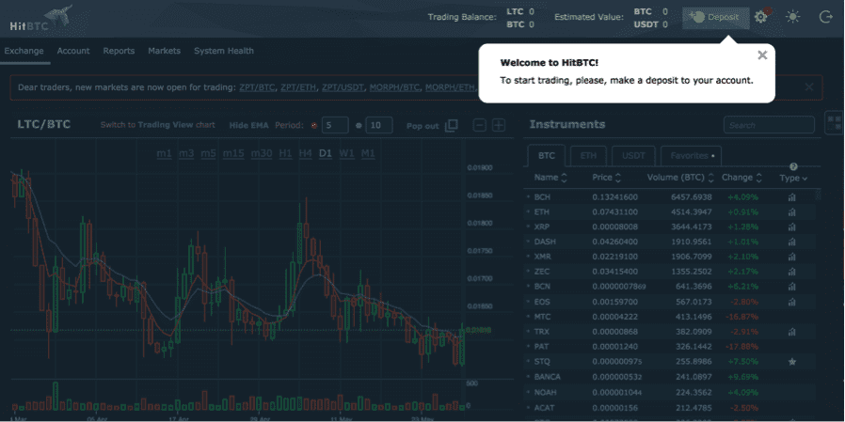
Task: Select the Favorites instruments tab
Action: 691,156
